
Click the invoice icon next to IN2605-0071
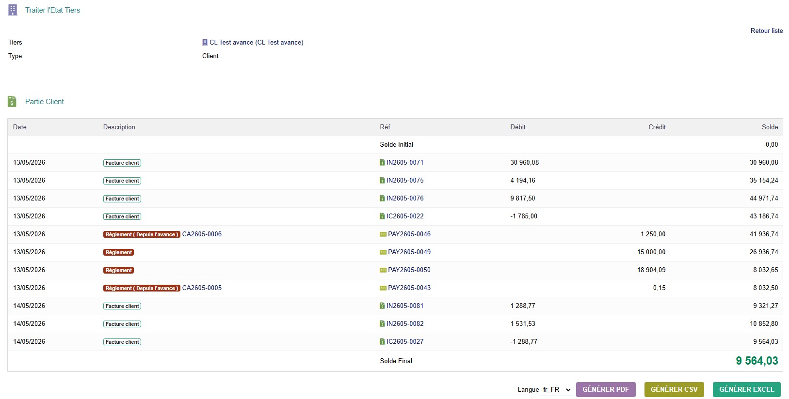coord(382,162)
